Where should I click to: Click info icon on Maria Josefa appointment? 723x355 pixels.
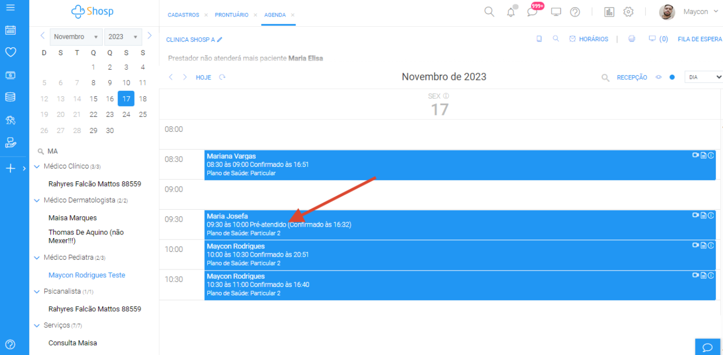pos(711,215)
